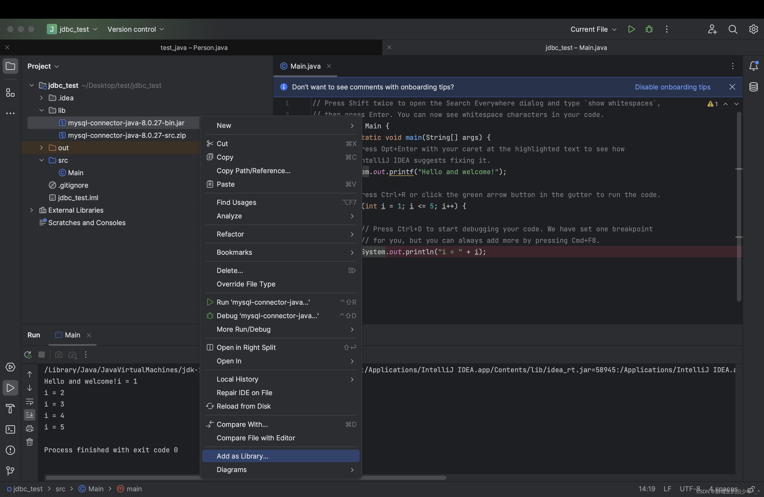Open Version control dropdown button
Screen dimensions: 764x497
click(x=135, y=29)
